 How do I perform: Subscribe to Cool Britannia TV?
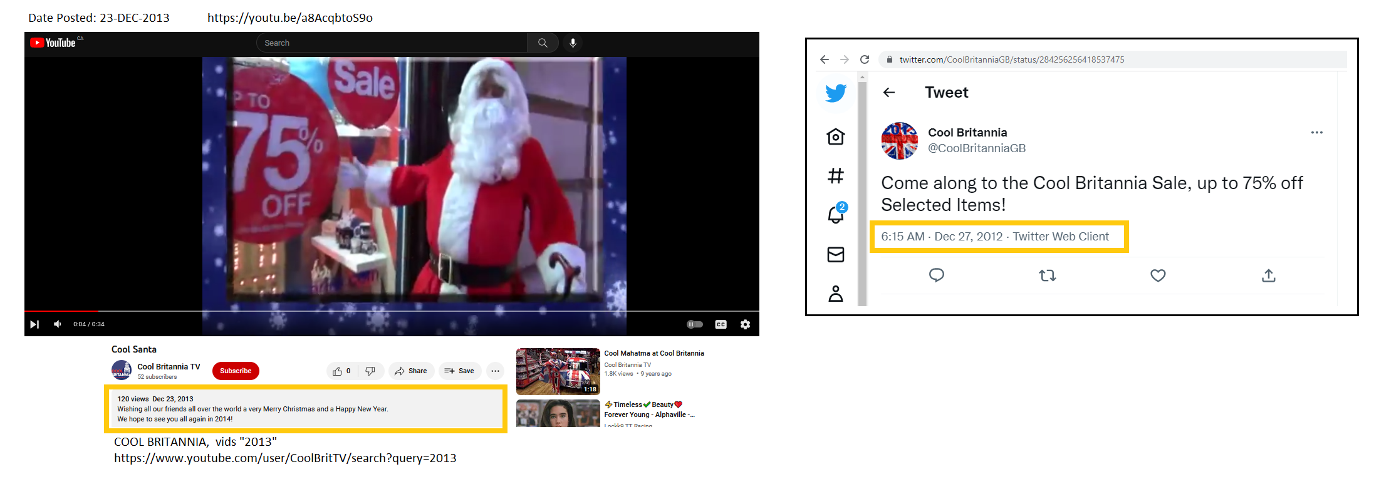(236, 371)
